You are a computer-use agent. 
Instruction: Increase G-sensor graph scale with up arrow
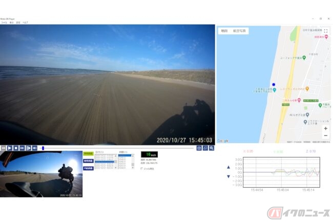point(228,167)
